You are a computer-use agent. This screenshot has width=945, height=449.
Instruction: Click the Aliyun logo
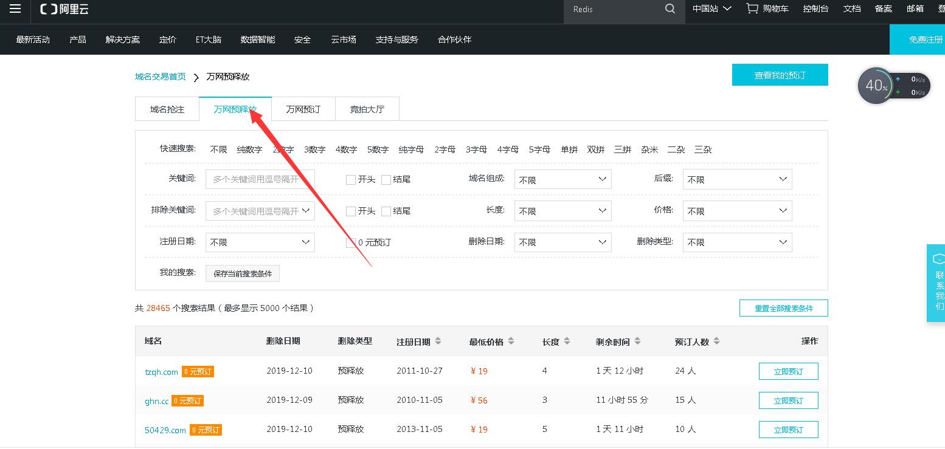(63, 10)
